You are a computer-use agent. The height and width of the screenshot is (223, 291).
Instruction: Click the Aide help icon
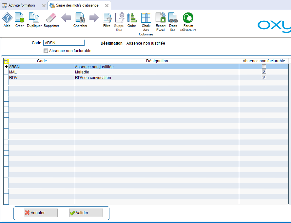[x=7, y=18]
